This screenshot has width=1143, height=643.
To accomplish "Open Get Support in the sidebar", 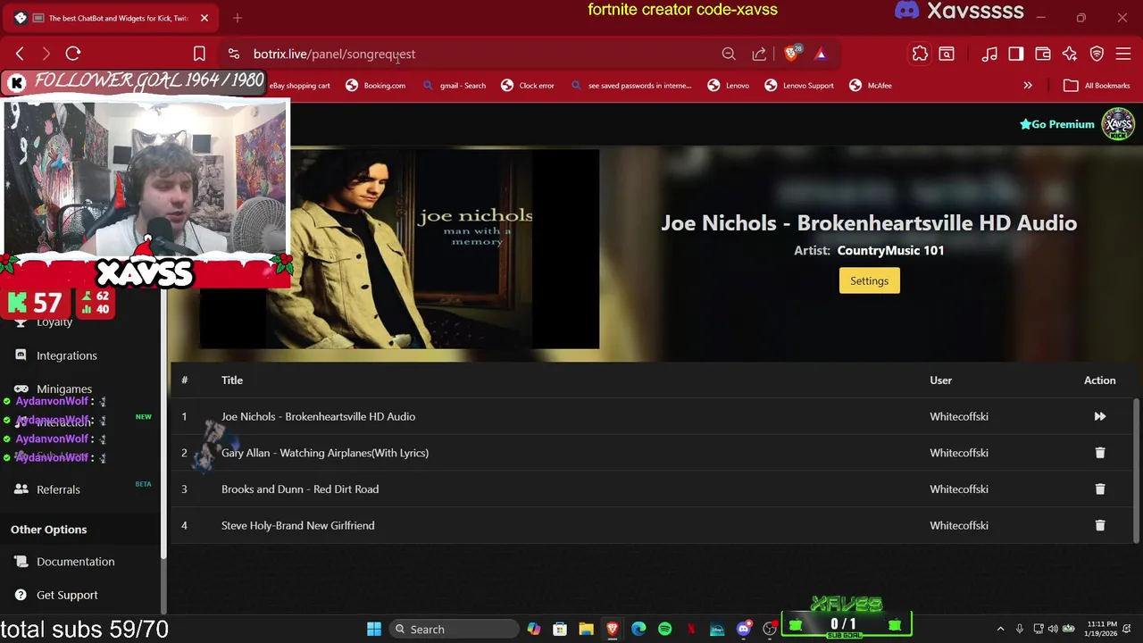I will tap(67, 595).
